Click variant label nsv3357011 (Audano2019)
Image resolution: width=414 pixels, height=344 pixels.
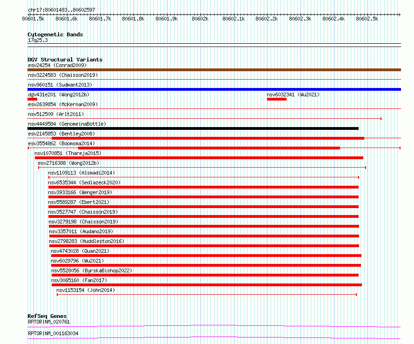pyautogui.click(x=81, y=231)
